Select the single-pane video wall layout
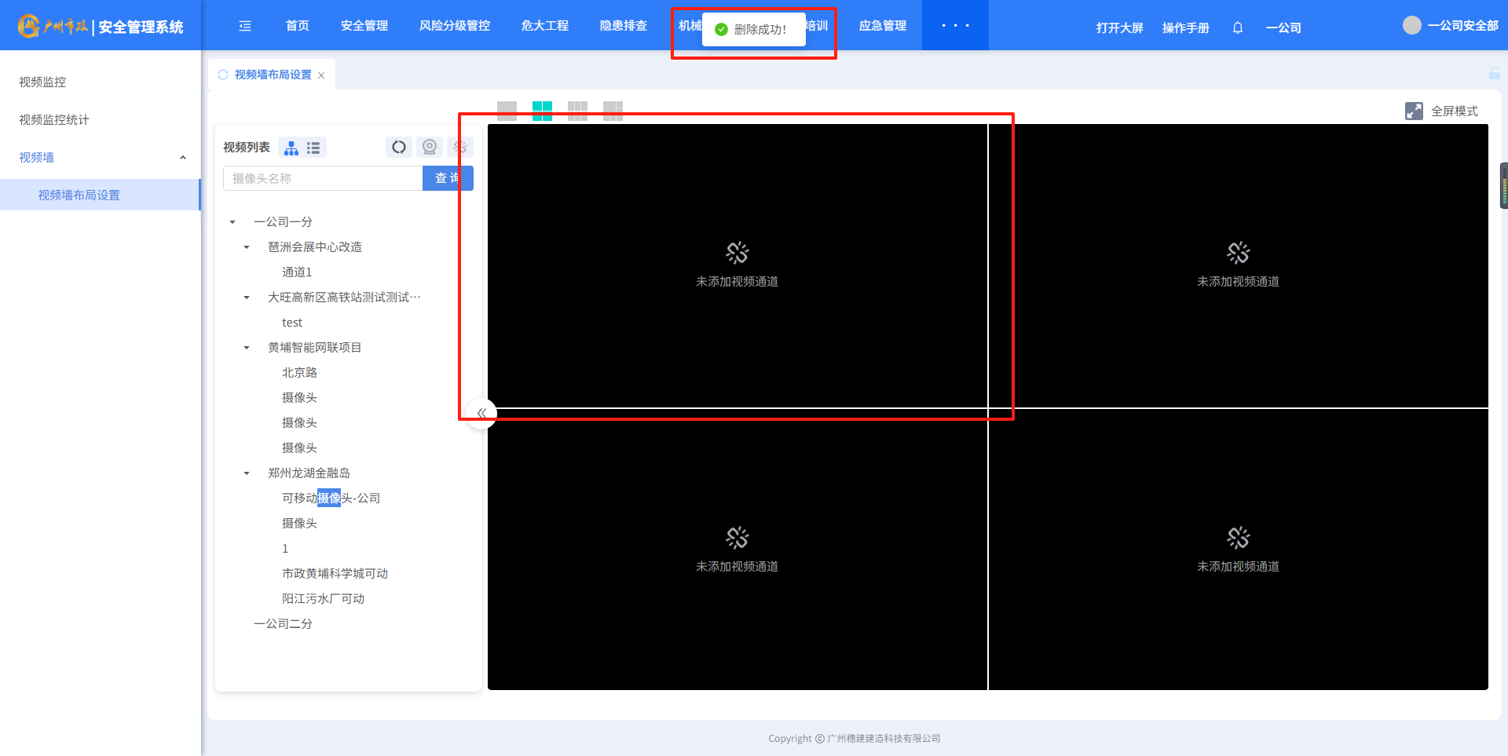 pos(507,111)
